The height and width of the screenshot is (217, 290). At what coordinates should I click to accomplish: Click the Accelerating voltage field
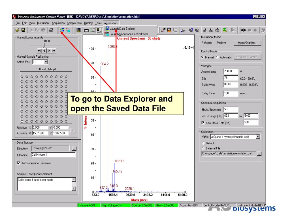coord(231,71)
